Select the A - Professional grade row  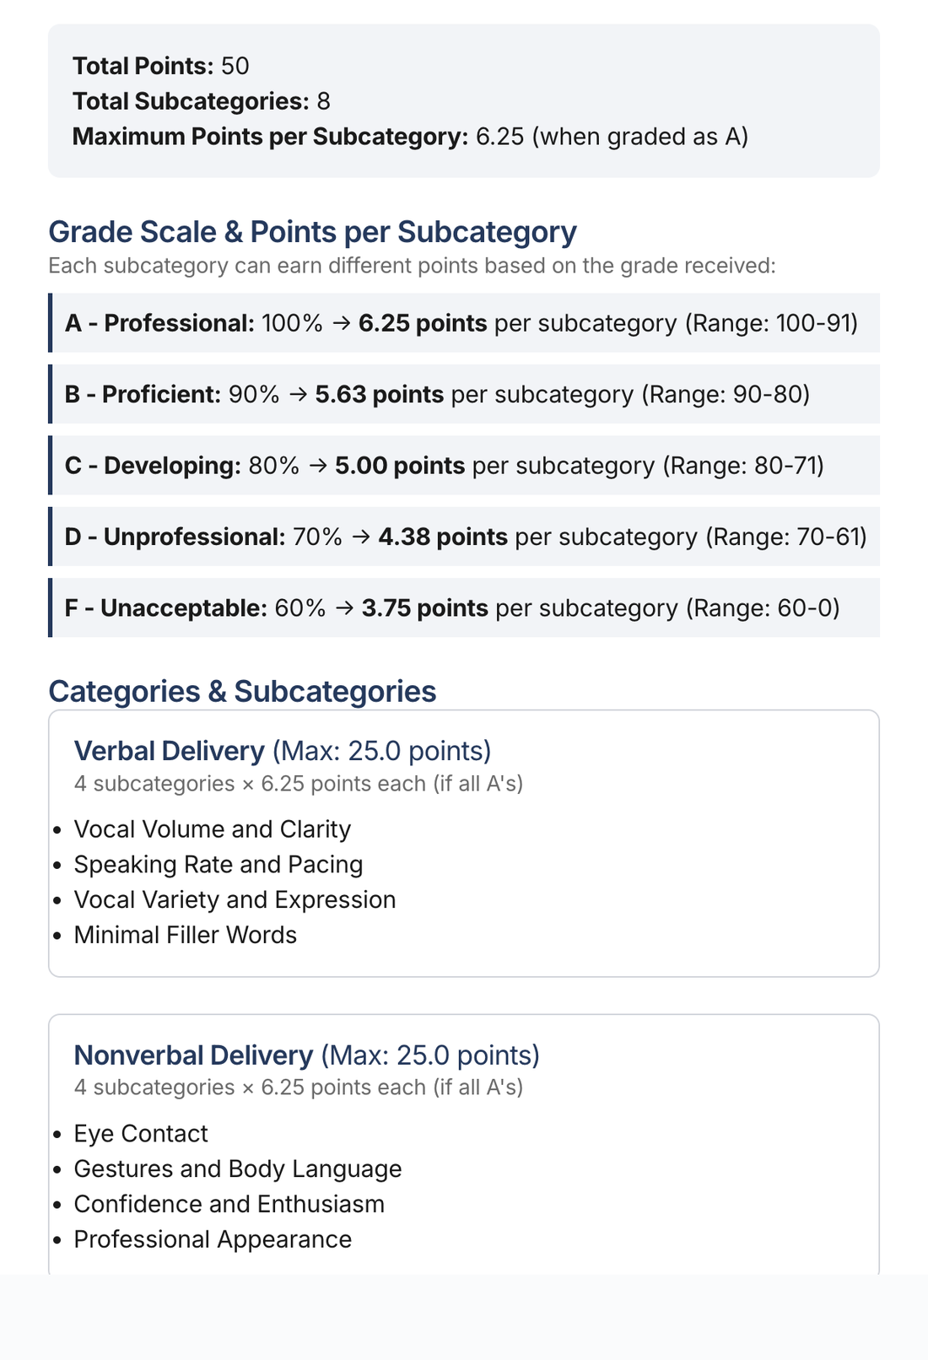coord(464,323)
